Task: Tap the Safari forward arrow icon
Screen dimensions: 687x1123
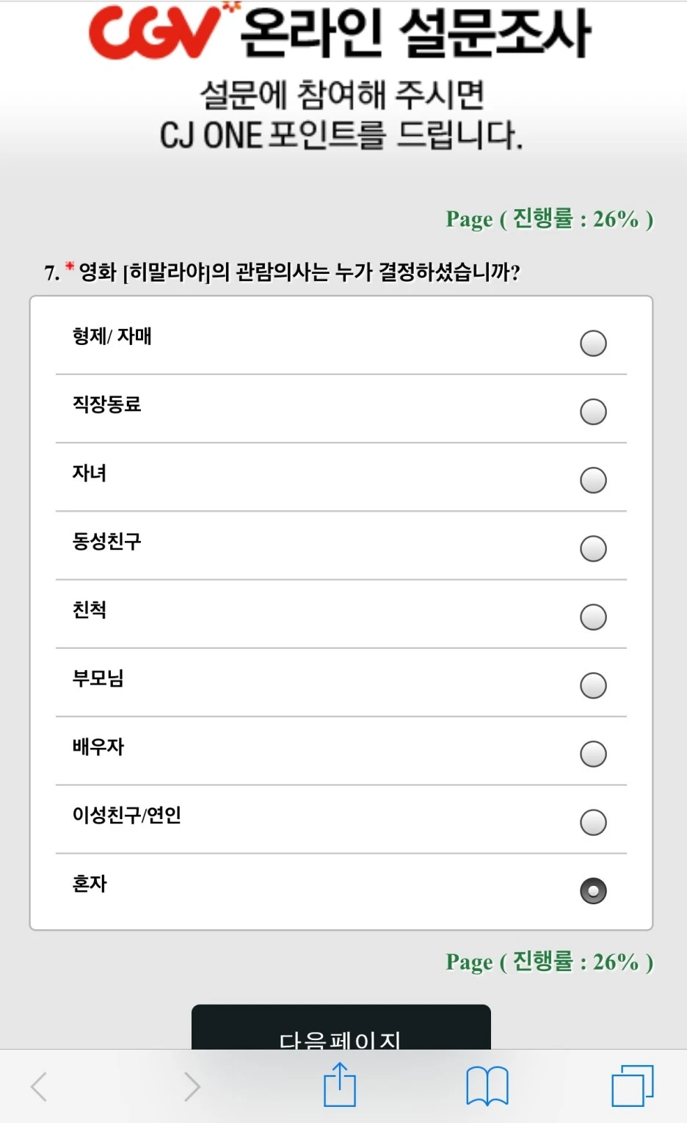Action: 192,1086
